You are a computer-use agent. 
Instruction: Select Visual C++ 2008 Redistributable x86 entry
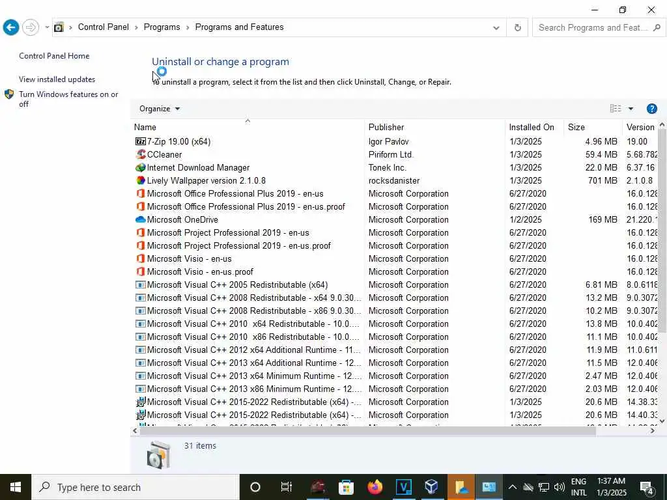coord(254,311)
